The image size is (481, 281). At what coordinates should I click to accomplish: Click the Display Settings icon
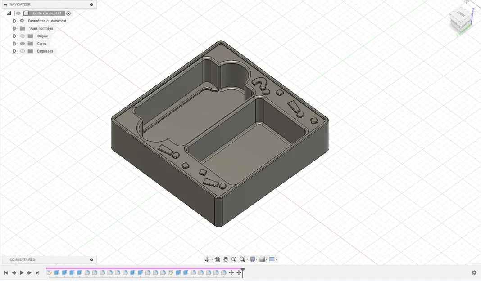[x=253, y=259]
